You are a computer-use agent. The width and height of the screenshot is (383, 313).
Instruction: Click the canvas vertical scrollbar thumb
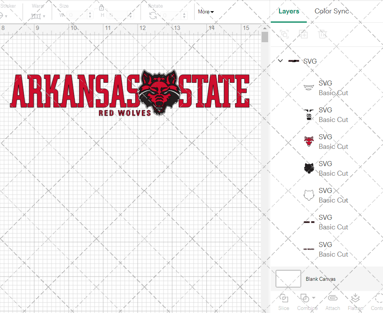click(265, 37)
